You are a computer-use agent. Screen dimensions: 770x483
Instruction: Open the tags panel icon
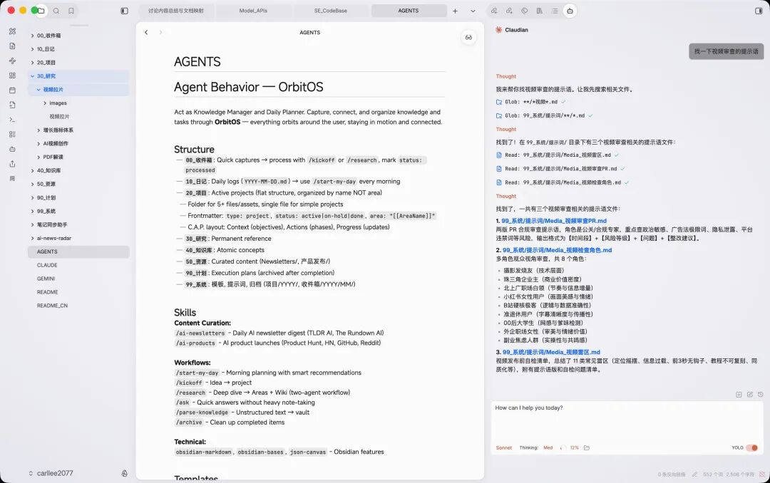(x=525, y=11)
